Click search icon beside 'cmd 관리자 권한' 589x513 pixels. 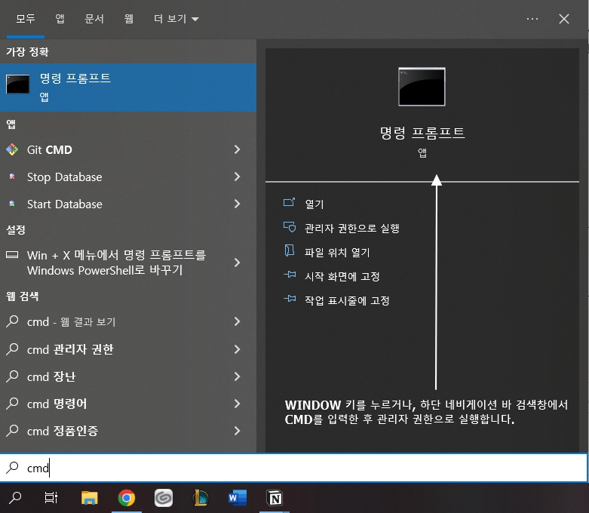click(x=12, y=349)
